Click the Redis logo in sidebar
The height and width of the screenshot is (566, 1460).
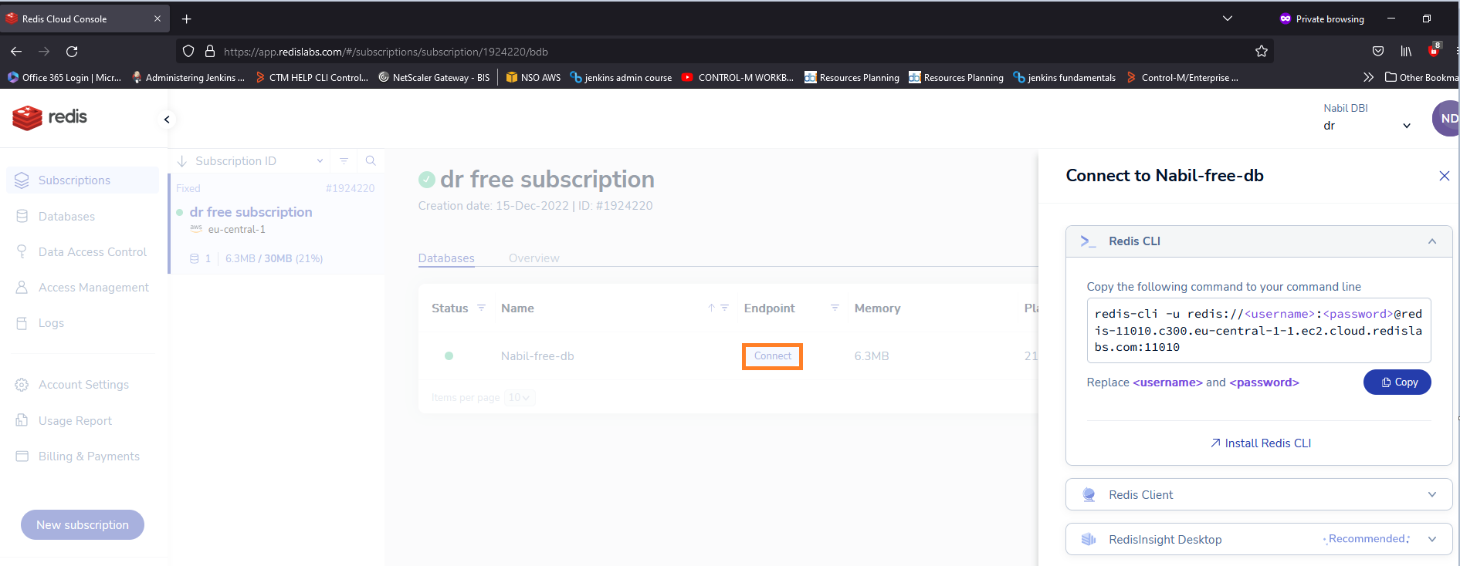pyautogui.click(x=50, y=117)
